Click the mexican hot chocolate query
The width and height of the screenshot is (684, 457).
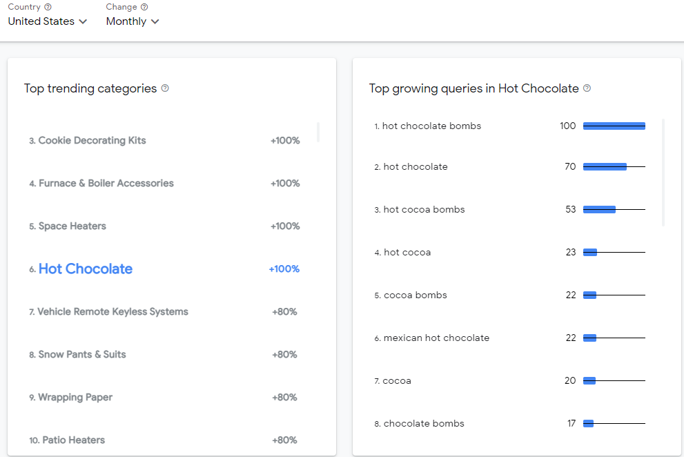[x=436, y=338]
